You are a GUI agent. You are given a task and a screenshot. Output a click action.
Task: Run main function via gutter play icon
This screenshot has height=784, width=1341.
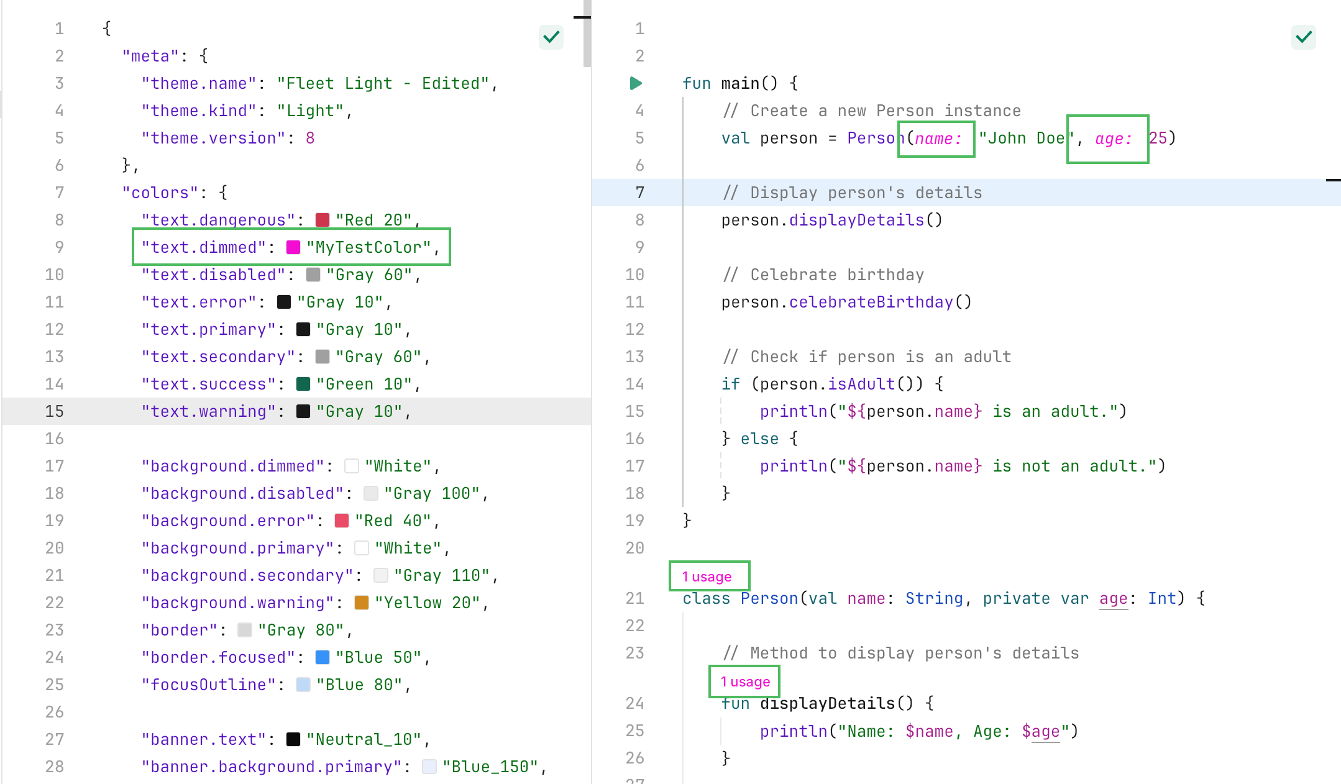click(x=636, y=83)
